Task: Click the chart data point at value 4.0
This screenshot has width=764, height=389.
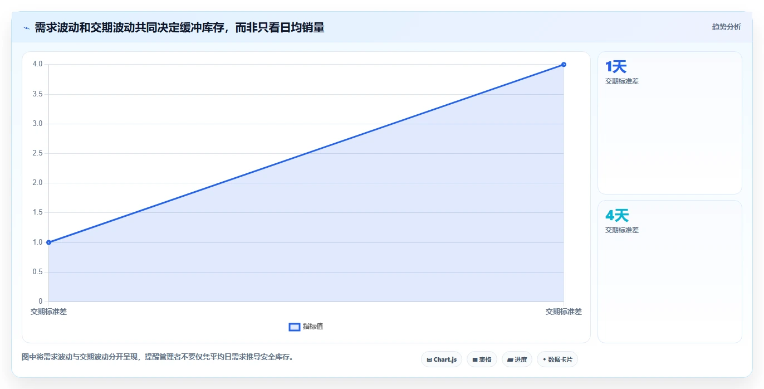Action: click(564, 65)
